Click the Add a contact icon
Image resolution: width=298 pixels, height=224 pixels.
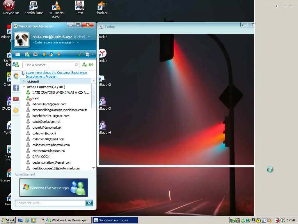[84, 65]
